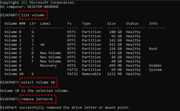Viewport: 180px width, 111px height.
Task: Click the 'System' info on Volume 9
Action: pyautogui.click(x=155, y=70)
